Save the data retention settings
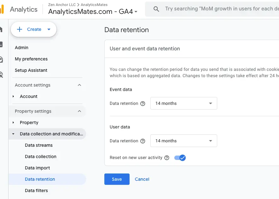Image resolution: width=279 pixels, height=199 pixels. (117, 179)
